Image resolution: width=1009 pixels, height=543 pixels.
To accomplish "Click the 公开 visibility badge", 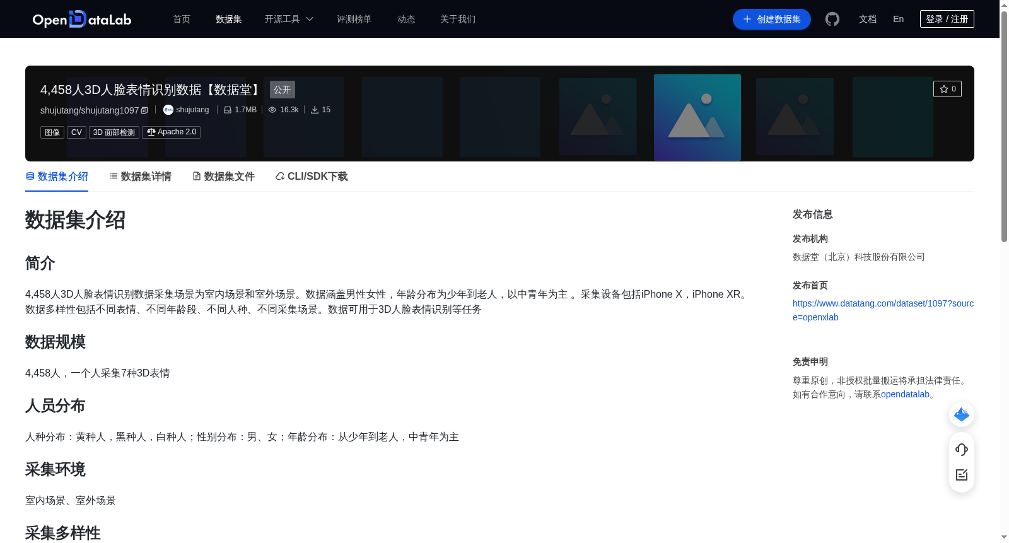I will coord(283,90).
